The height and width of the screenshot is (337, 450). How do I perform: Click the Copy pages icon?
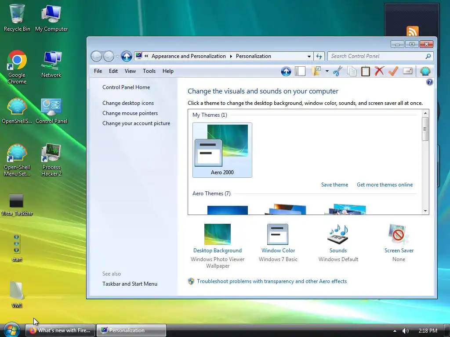(352, 71)
